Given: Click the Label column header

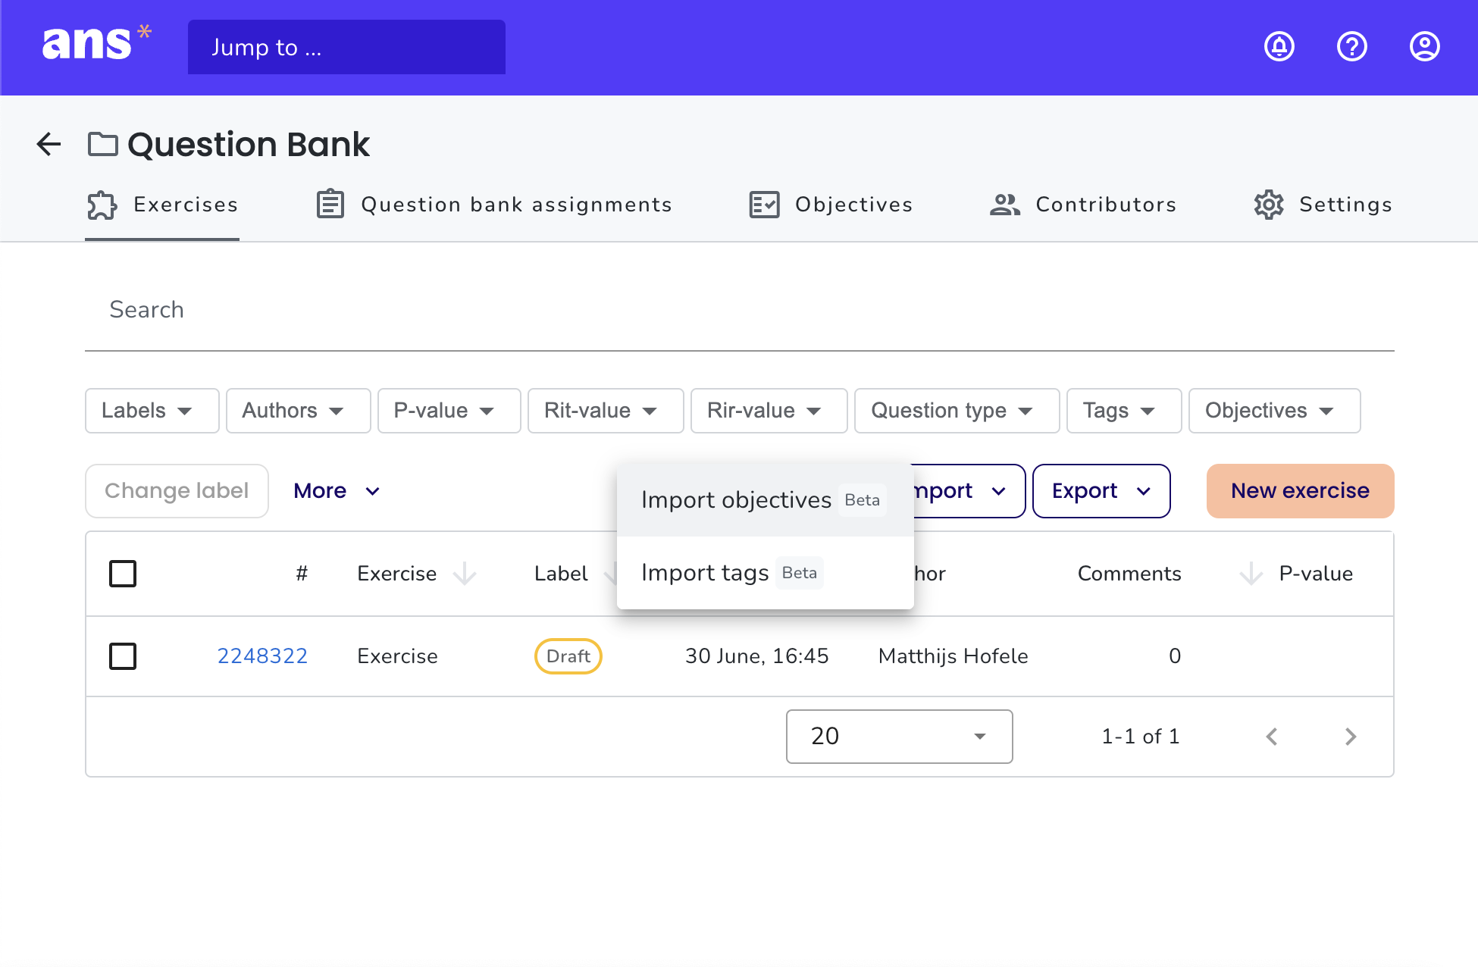Looking at the screenshot, I should [561, 574].
